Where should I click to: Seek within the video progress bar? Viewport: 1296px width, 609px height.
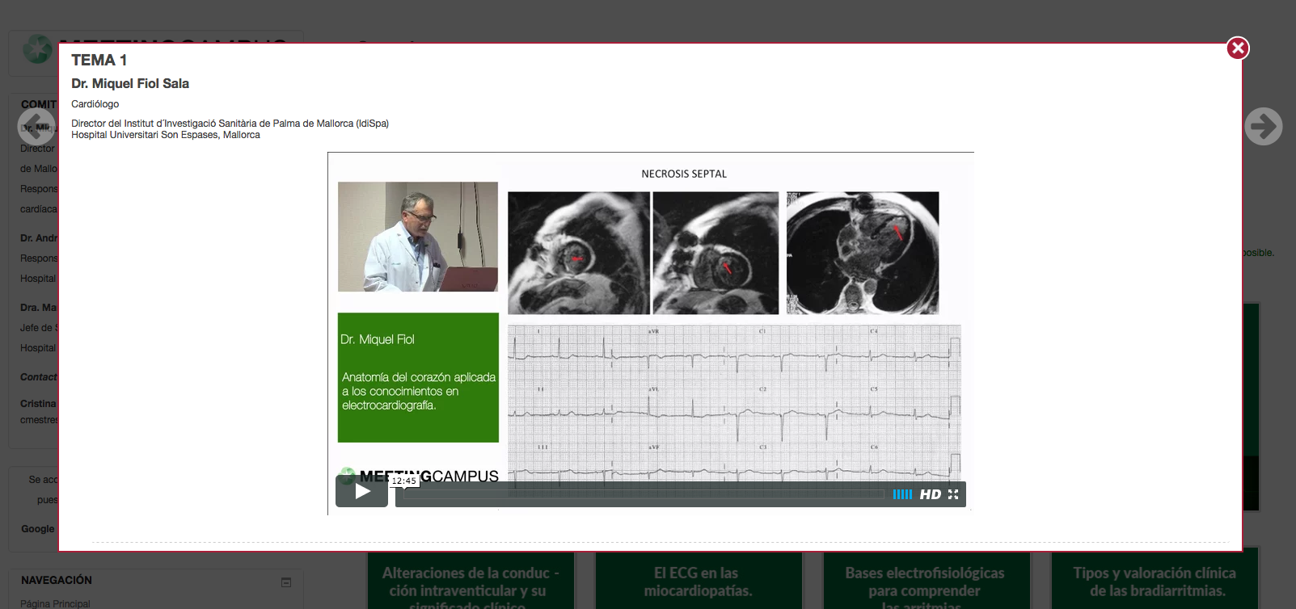(644, 494)
